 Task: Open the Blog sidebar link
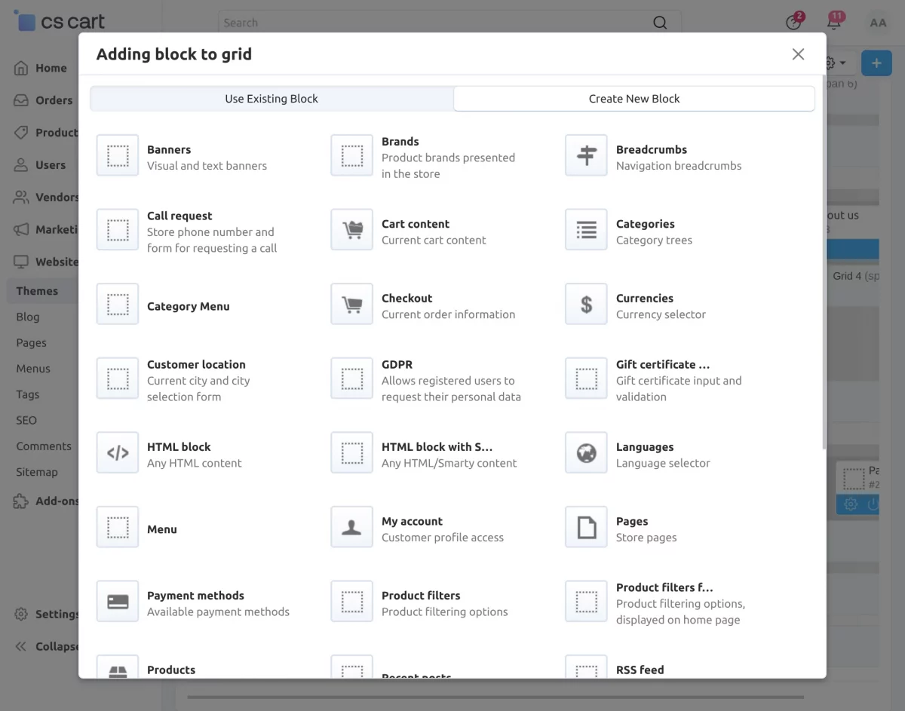[28, 317]
